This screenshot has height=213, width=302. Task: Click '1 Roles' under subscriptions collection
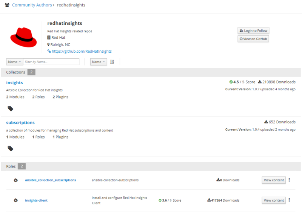[x=39, y=137]
